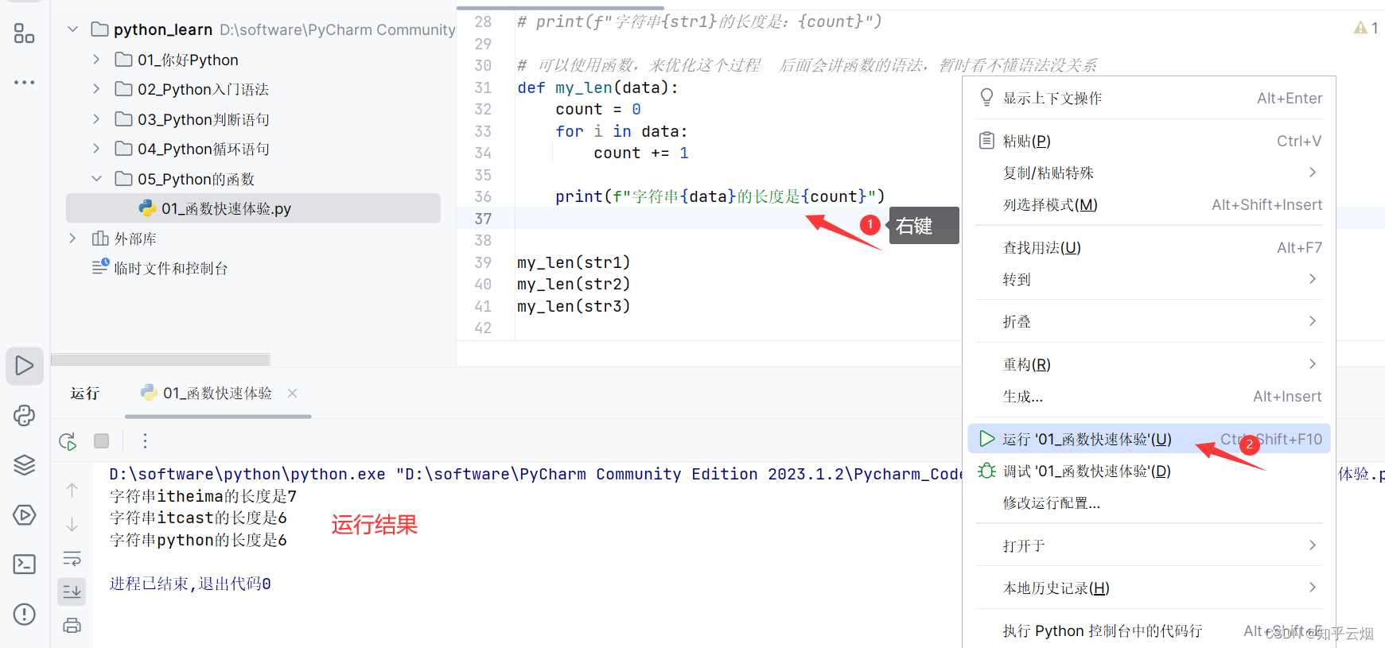
Task: Click the Print console output icon
Action: [x=72, y=625]
